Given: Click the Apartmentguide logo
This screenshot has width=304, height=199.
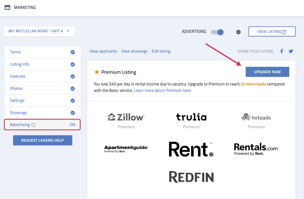Looking at the screenshot, I should pyautogui.click(x=126, y=149).
